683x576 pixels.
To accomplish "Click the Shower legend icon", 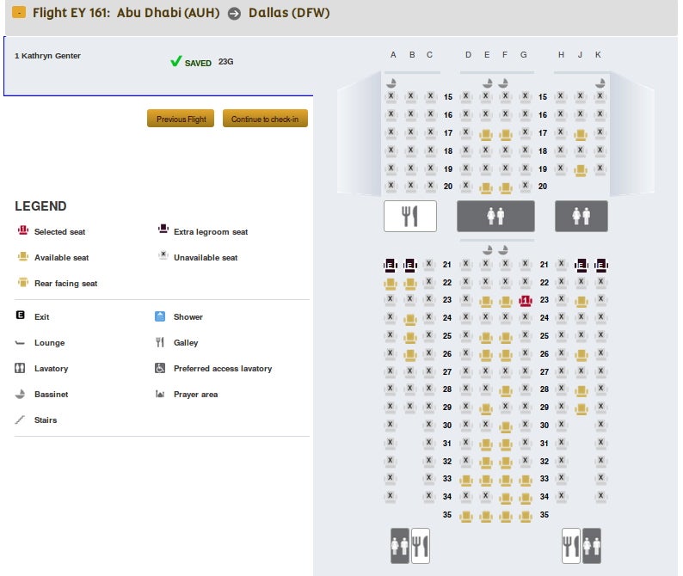I will pos(160,316).
